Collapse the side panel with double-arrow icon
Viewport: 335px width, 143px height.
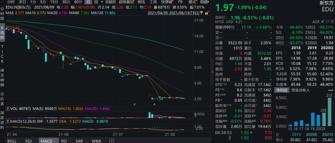click(211, 72)
